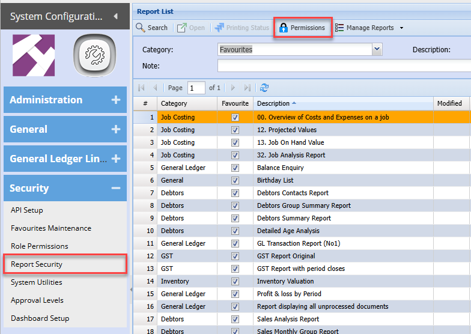The height and width of the screenshot is (334, 471).
Task: Open Report Security in the sidebar
Action: click(37, 264)
